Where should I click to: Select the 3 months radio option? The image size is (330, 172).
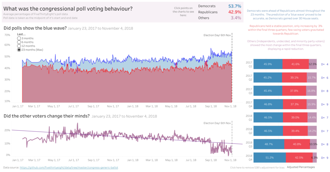click(19, 39)
